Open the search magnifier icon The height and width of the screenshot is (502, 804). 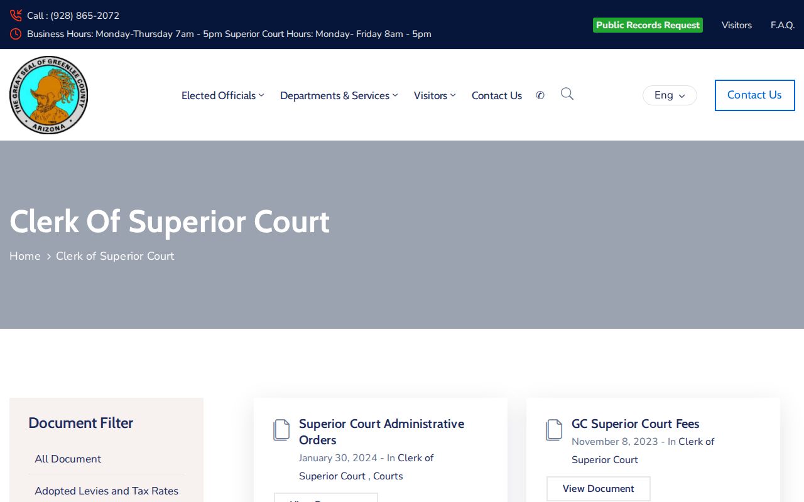[567, 94]
